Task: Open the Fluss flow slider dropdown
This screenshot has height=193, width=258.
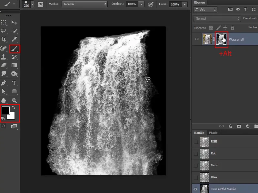Action: (x=184, y=5)
